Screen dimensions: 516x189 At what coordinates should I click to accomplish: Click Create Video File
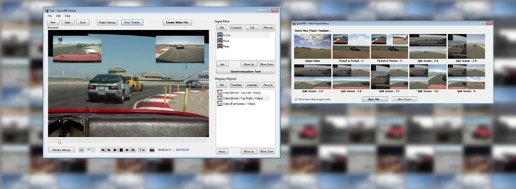tap(177, 22)
